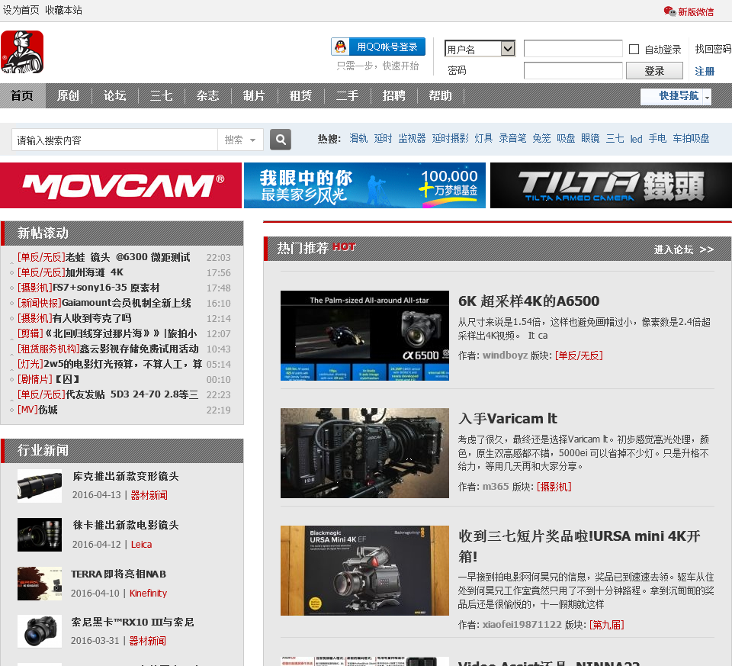Select the 原创 nav tab
732x666 pixels.
pos(68,96)
